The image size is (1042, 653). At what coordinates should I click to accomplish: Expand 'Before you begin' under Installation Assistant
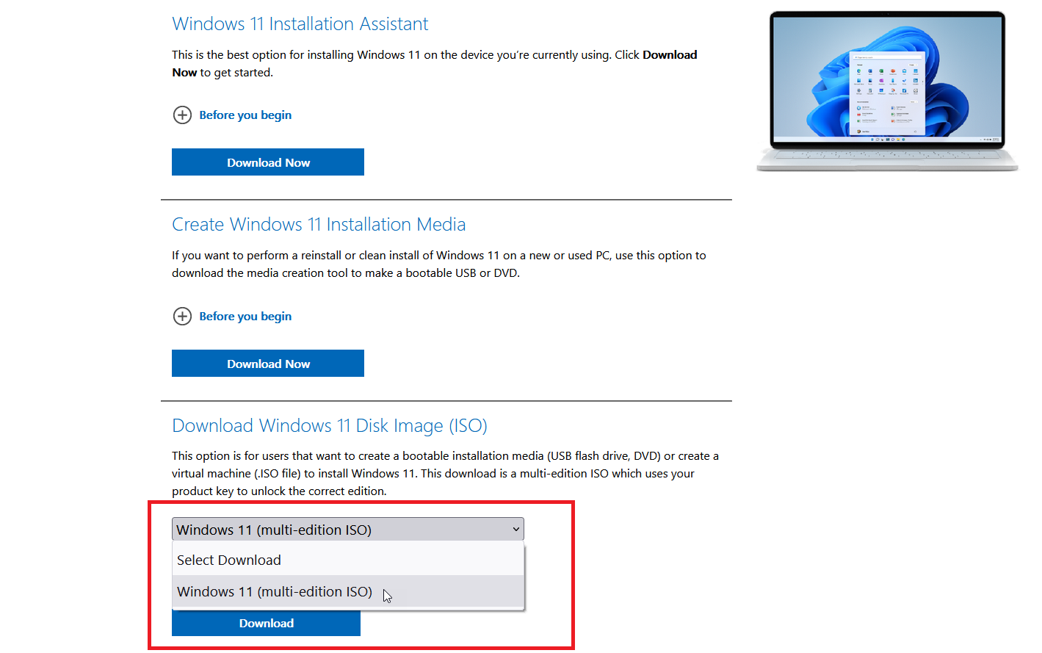click(x=245, y=115)
